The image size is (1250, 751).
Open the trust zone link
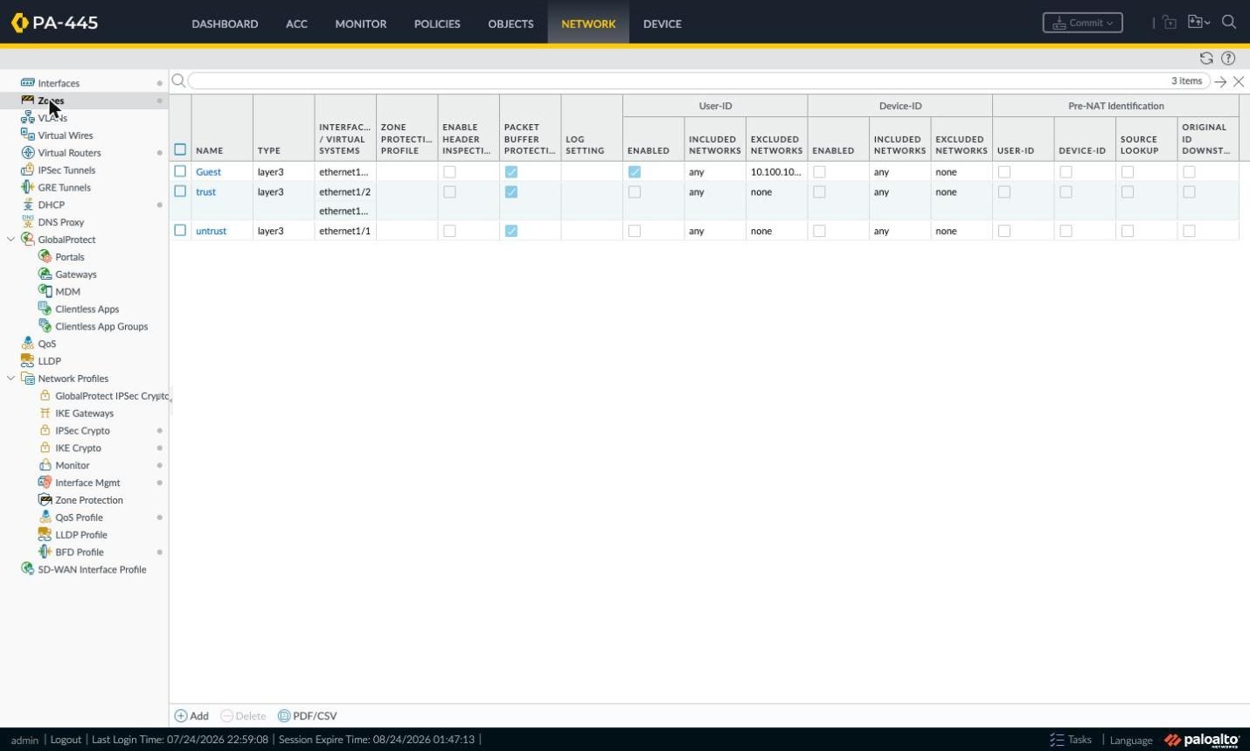[205, 192]
